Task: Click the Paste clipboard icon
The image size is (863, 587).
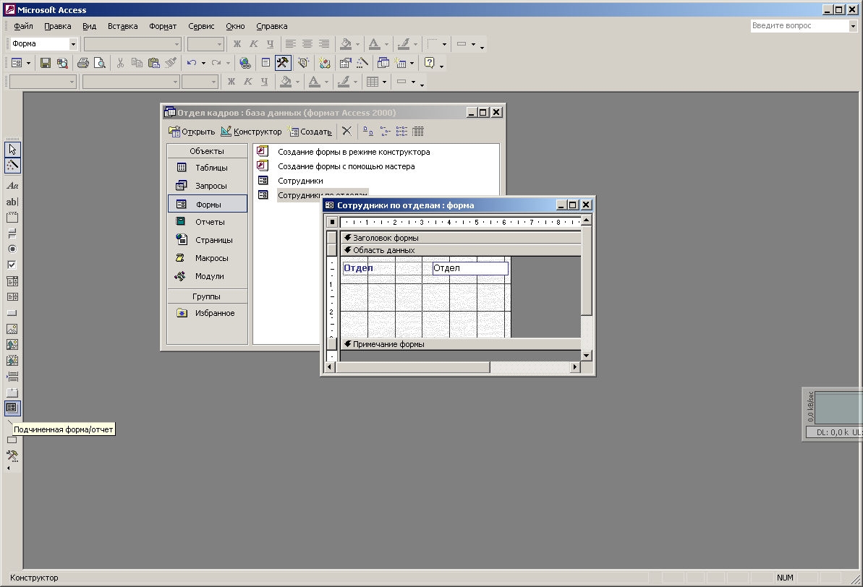Action: 154,63
